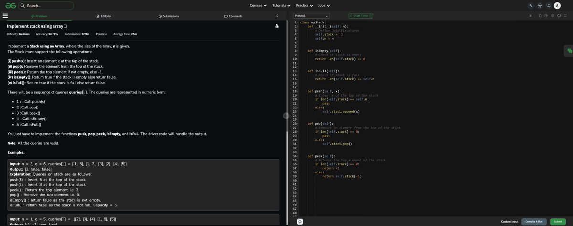The width and height of the screenshot is (573, 226).
Task: Open the notifications bell
Action: 549,5
